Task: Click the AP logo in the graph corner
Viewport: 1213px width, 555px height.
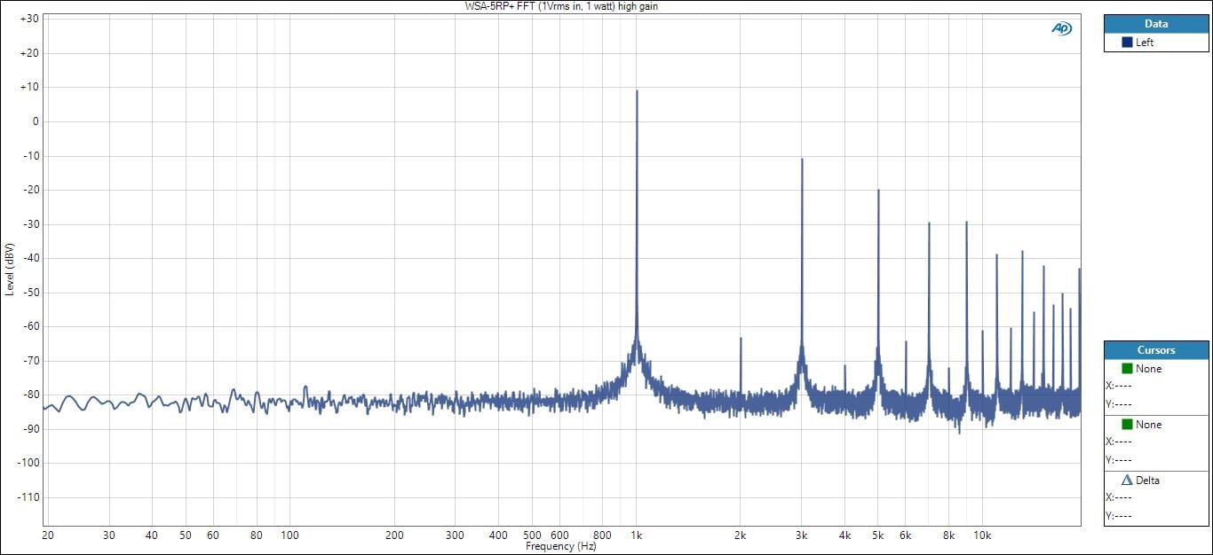Action: tap(1061, 28)
